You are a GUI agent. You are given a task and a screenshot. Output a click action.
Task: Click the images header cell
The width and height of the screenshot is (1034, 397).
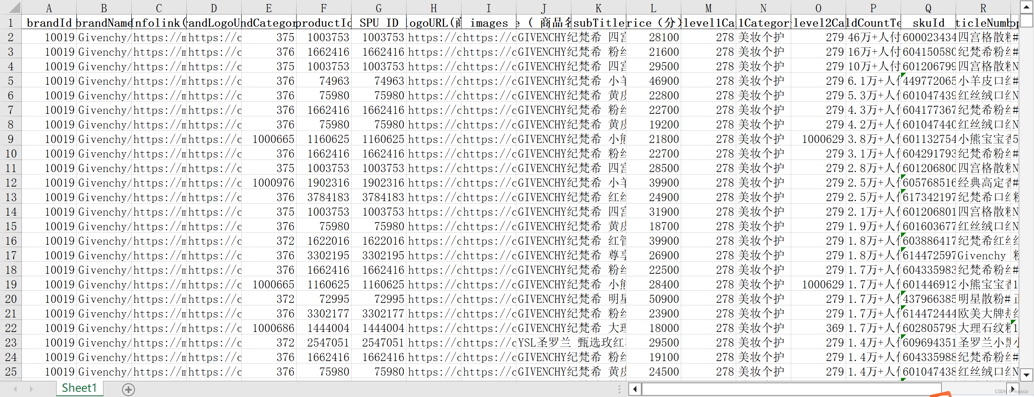(489, 23)
